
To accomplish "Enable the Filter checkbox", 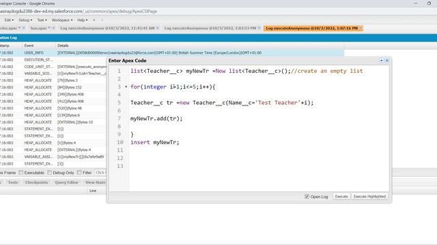I will tap(79, 172).
